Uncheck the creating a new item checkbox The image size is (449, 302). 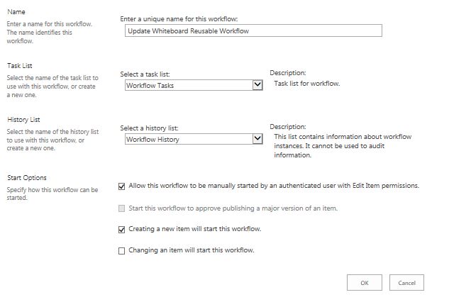[122, 230]
